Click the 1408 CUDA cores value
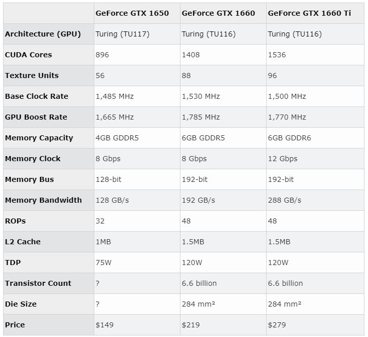 tap(191, 55)
